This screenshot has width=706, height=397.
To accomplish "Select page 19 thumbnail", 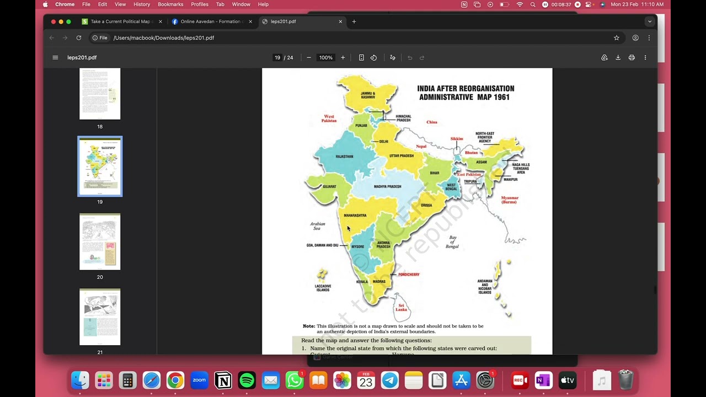I will (100, 166).
